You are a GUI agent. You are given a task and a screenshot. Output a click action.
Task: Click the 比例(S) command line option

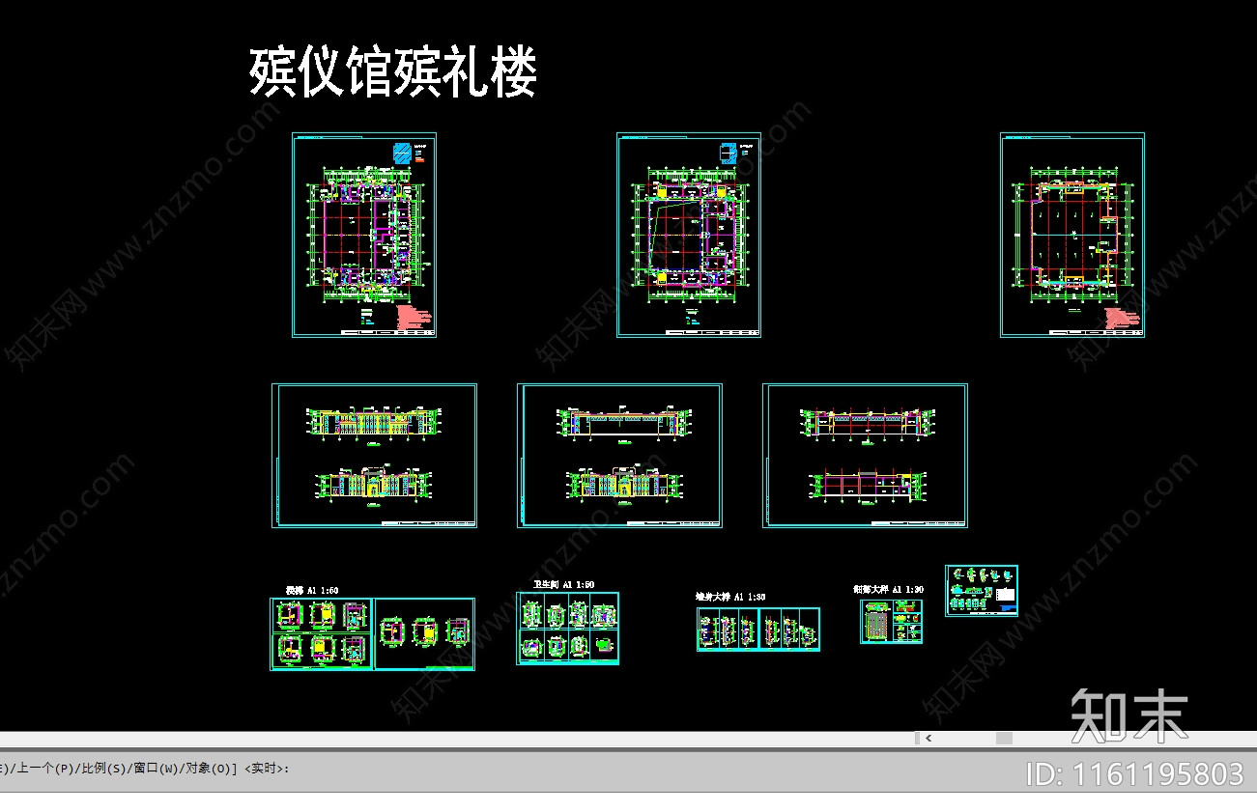click(x=104, y=769)
